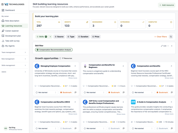Flag the A Guide to Compensation Analysis resource
This screenshot has height=133, width=178.
click(172, 128)
